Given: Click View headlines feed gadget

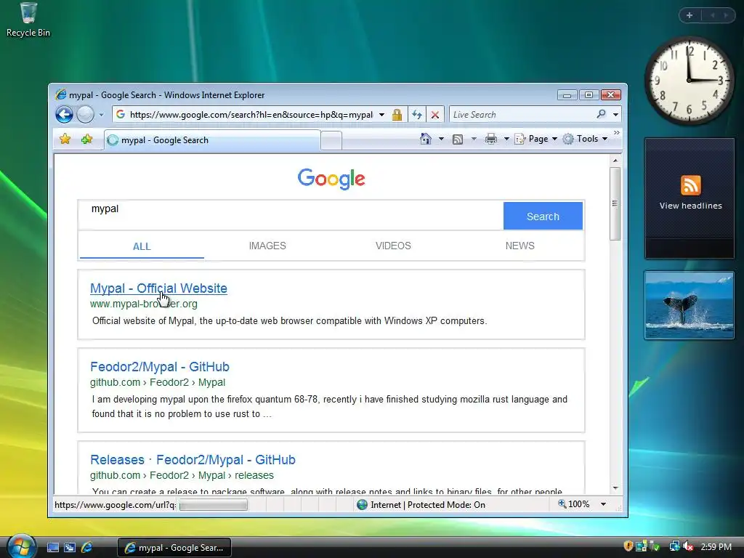Looking at the screenshot, I should pos(690,198).
